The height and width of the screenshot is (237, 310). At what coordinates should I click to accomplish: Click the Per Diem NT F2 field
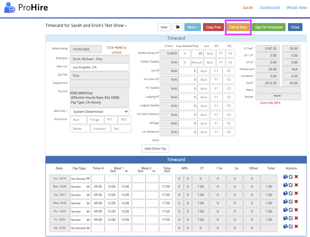point(229,79)
